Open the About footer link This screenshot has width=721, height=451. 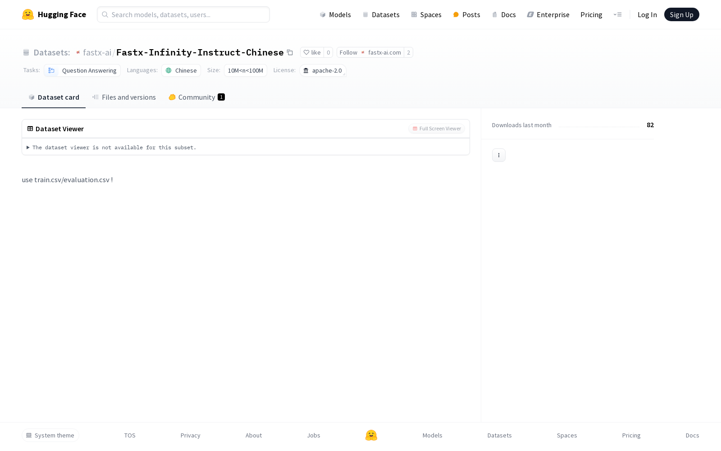pyautogui.click(x=254, y=435)
